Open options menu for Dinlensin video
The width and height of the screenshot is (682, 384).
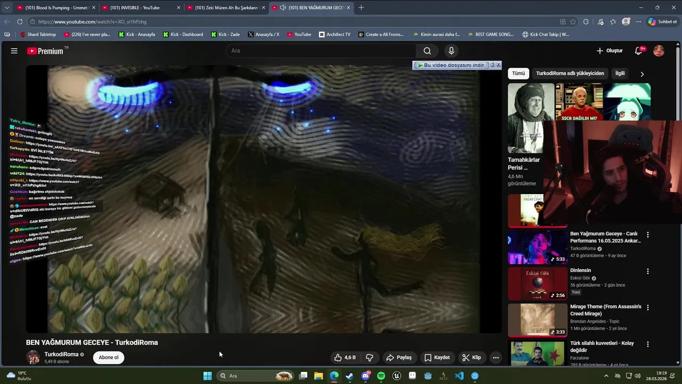tap(648, 271)
